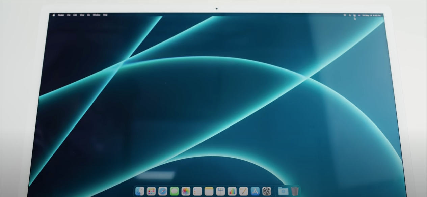Screen dimensions: 427x197
Task: Click the Wi-Fi status icon
Action: [345, 15]
